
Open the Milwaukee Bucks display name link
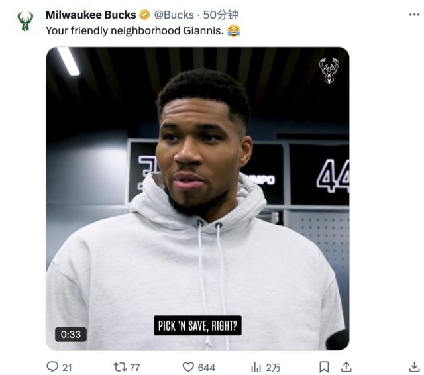point(90,15)
